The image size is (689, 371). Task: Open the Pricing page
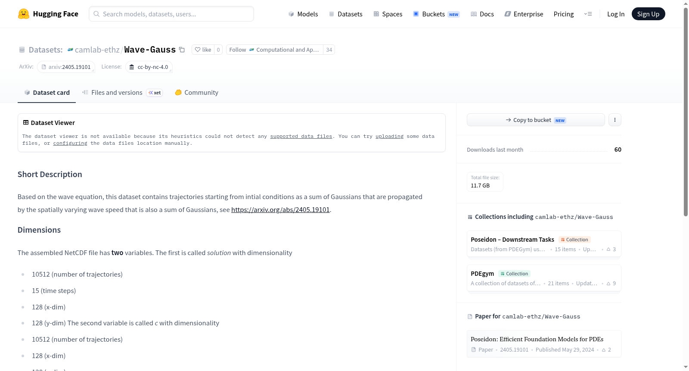(564, 14)
